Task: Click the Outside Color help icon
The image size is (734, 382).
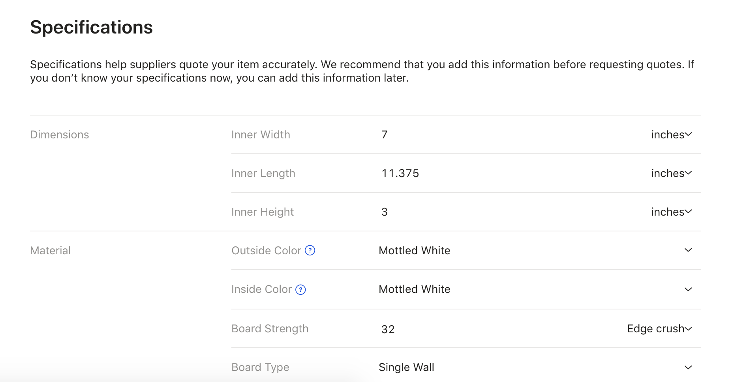Action: pos(310,250)
